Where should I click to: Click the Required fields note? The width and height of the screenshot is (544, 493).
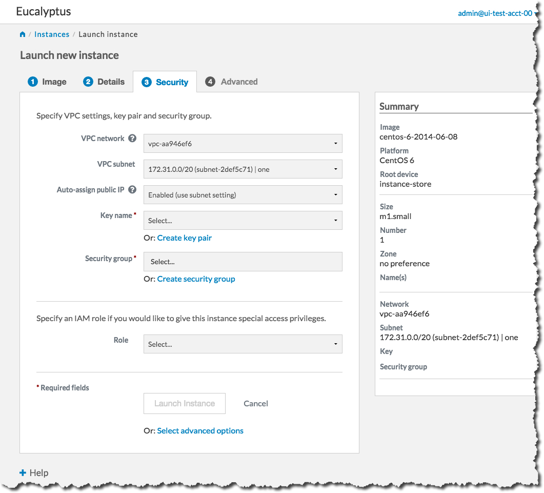[63, 387]
